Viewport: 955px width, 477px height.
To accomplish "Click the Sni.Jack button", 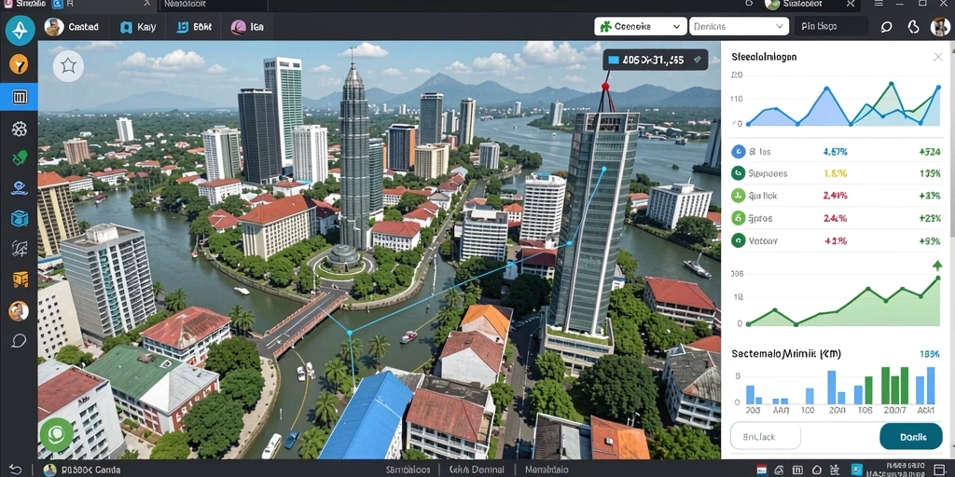I will (765, 436).
